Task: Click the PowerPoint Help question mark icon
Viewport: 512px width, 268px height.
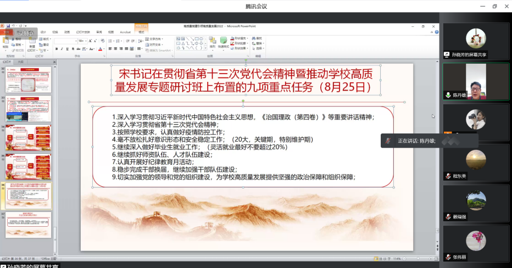Action: pos(435,32)
